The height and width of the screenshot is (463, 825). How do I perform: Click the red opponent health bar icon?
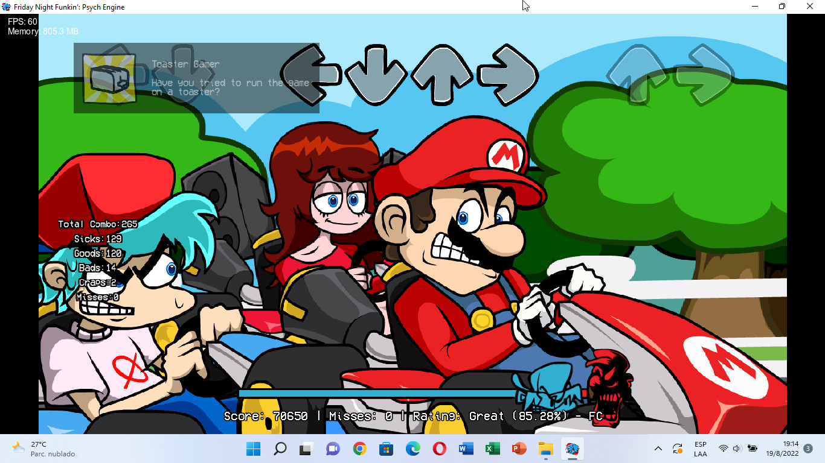(610, 388)
